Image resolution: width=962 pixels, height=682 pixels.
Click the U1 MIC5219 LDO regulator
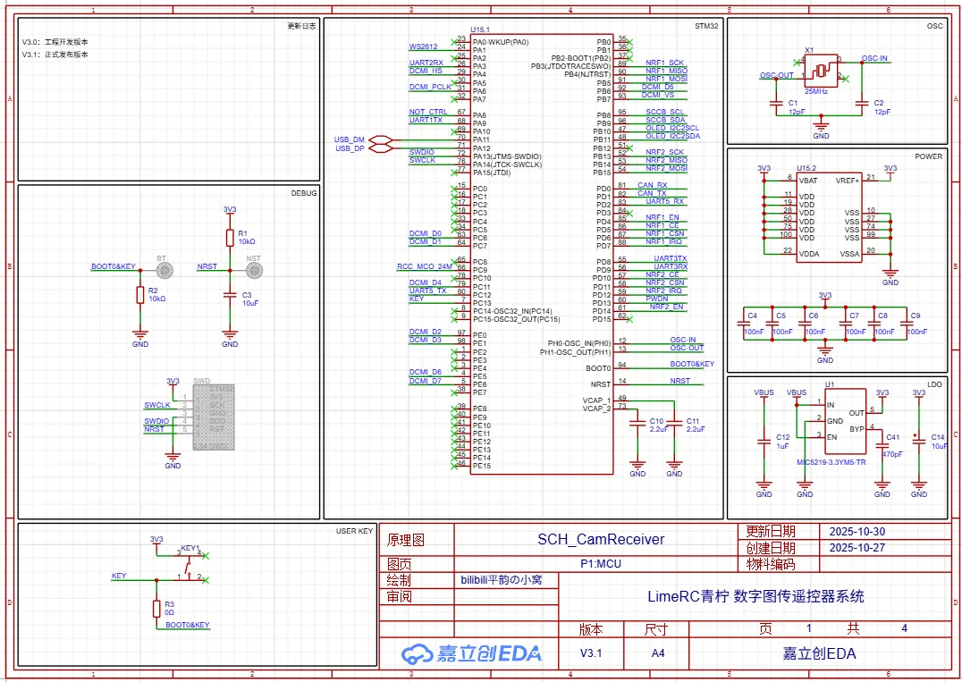(844, 424)
